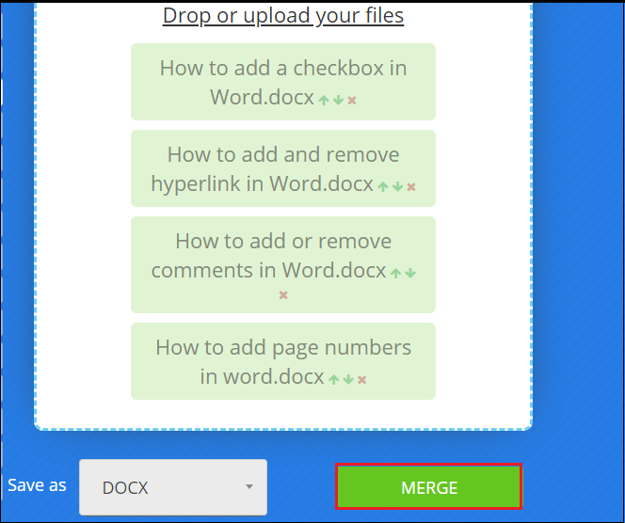Viewport: 625px width, 523px height.
Task: Remove page numbers in word.docx file
Action: 361,380
